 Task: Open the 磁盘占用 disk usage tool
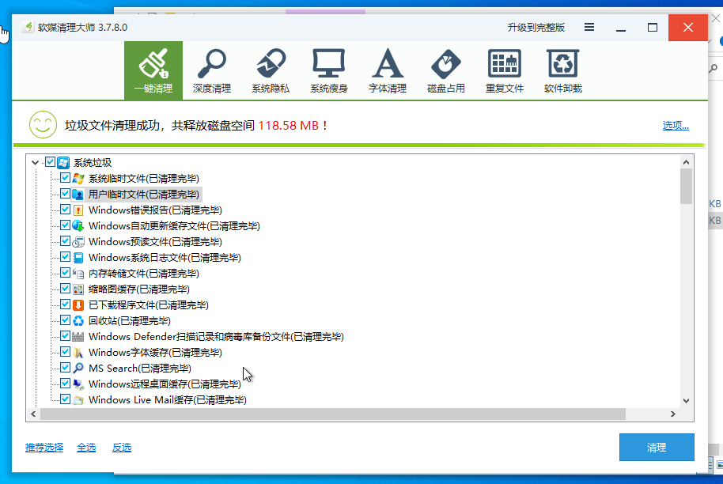point(445,70)
